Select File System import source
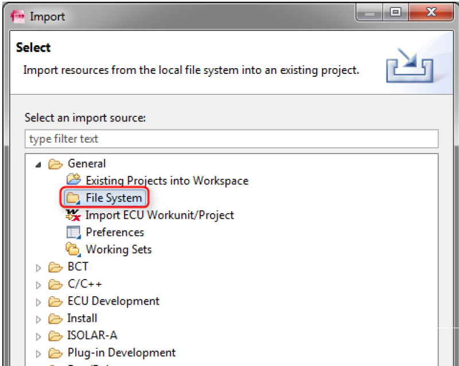459x366 pixels. (x=113, y=198)
